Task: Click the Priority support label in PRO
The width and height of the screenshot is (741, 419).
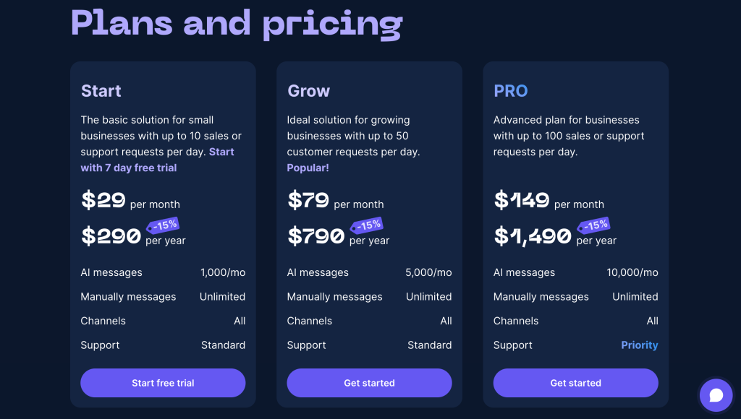Action: click(x=640, y=345)
